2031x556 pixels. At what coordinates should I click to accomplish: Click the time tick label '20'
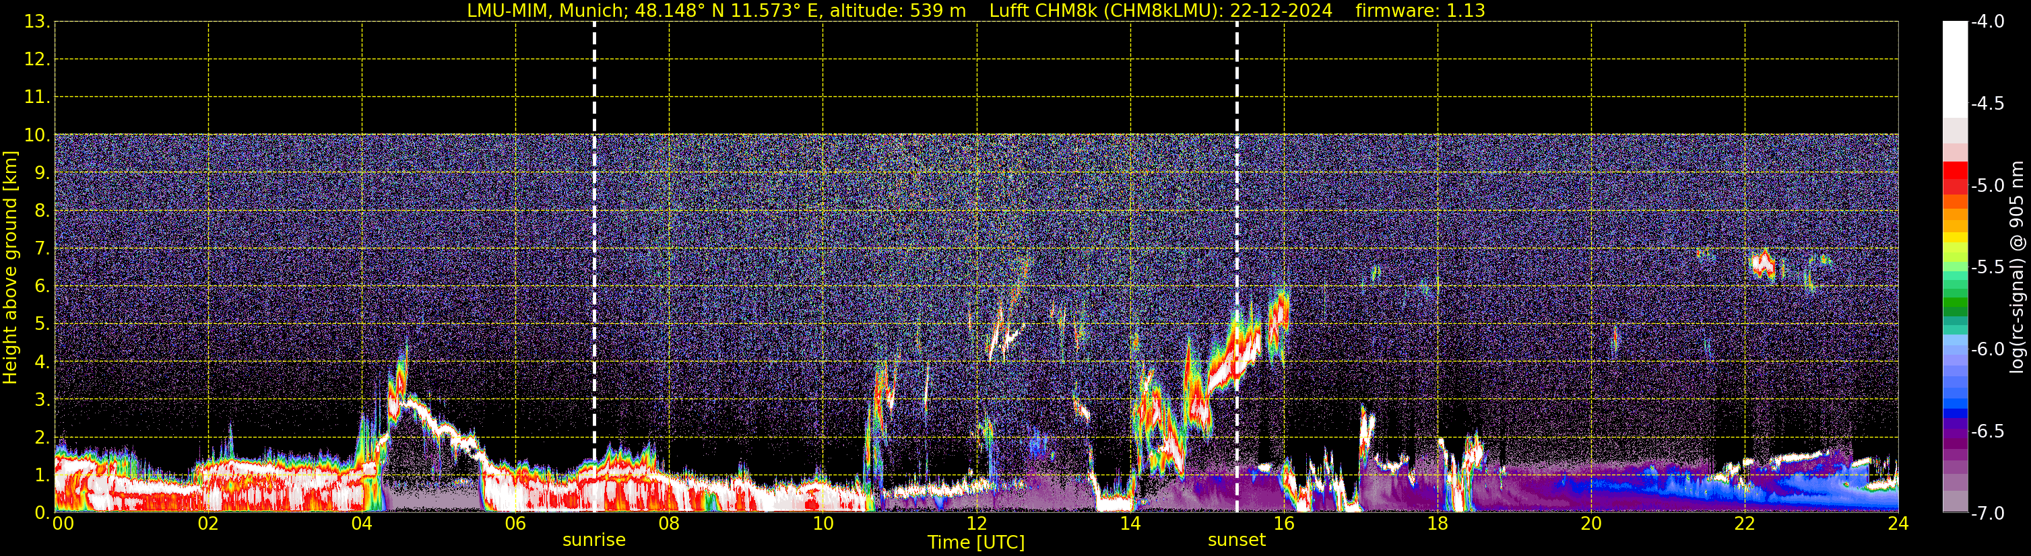(x=1591, y=523)
